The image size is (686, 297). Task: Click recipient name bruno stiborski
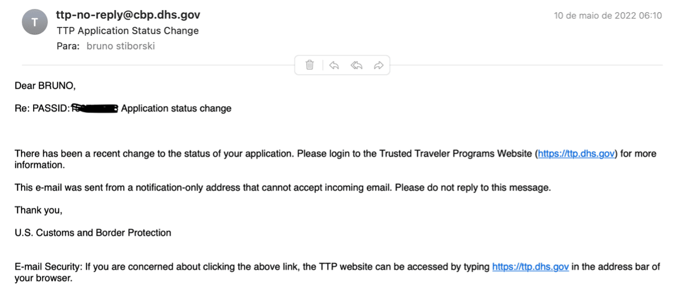coord(120,46)
